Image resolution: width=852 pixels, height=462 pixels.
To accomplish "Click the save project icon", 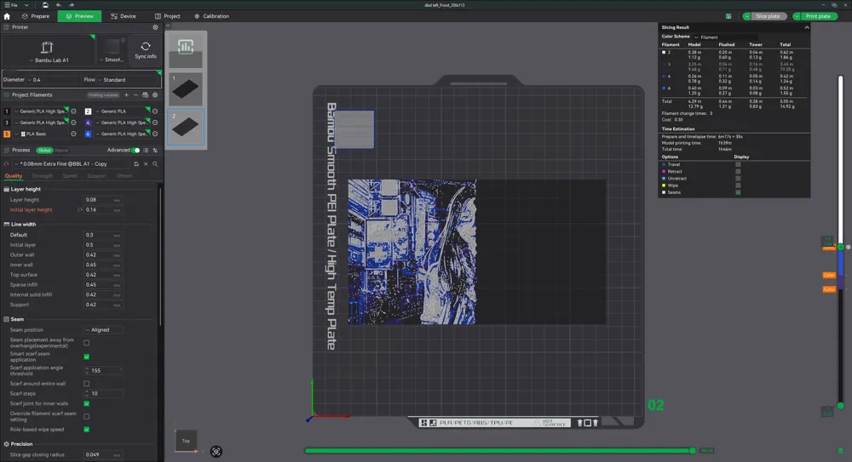I will coord(45,4).
